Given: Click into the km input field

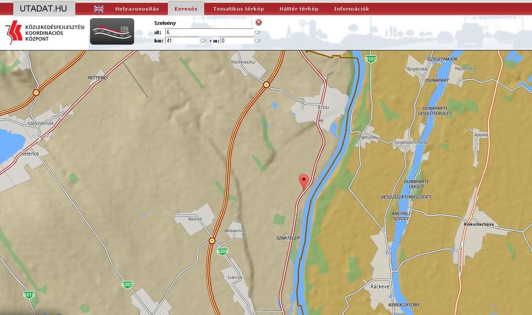Looking at the screenshot, I should (182, 41).
